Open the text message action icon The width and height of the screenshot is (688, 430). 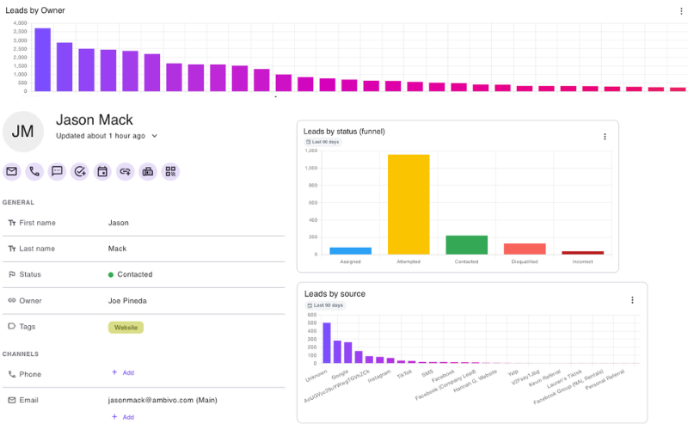pos(57,171)
